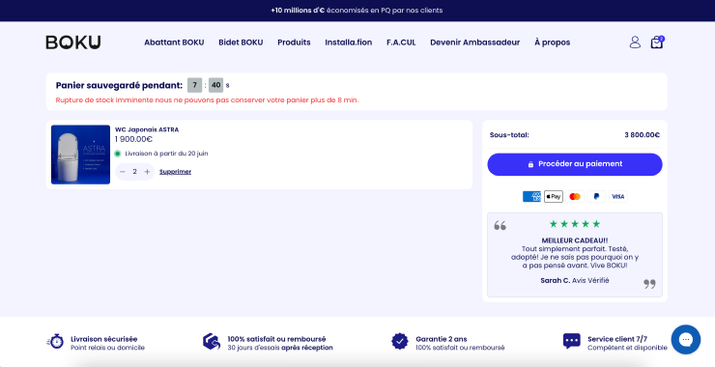Click the red stock warning message

pos(207,99)
